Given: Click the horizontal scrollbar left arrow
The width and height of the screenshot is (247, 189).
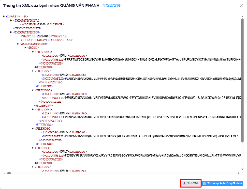Looking at the screenshot, I should [x=5, y=173].
